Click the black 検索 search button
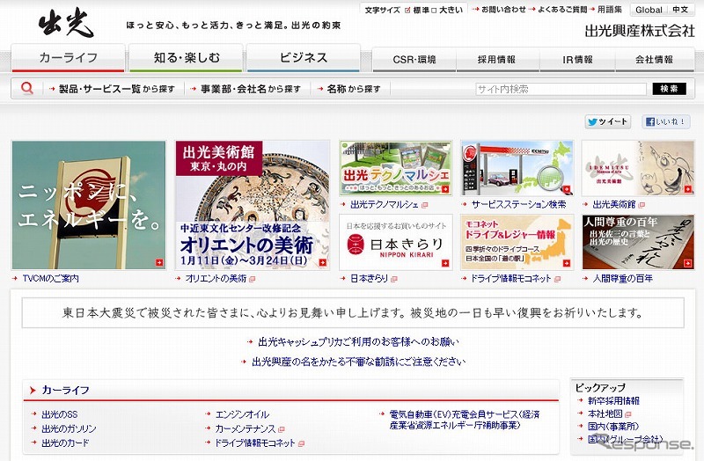 669,89
